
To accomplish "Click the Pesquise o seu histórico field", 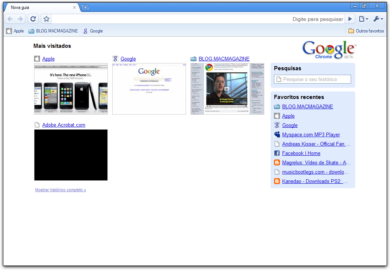I will 313,79.
